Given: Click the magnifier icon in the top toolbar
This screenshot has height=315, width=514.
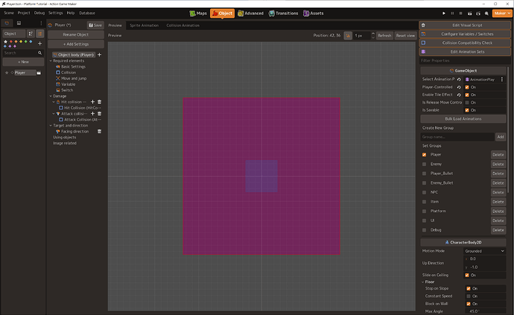Looking at the screenshot, I should (x=486, y=13).
